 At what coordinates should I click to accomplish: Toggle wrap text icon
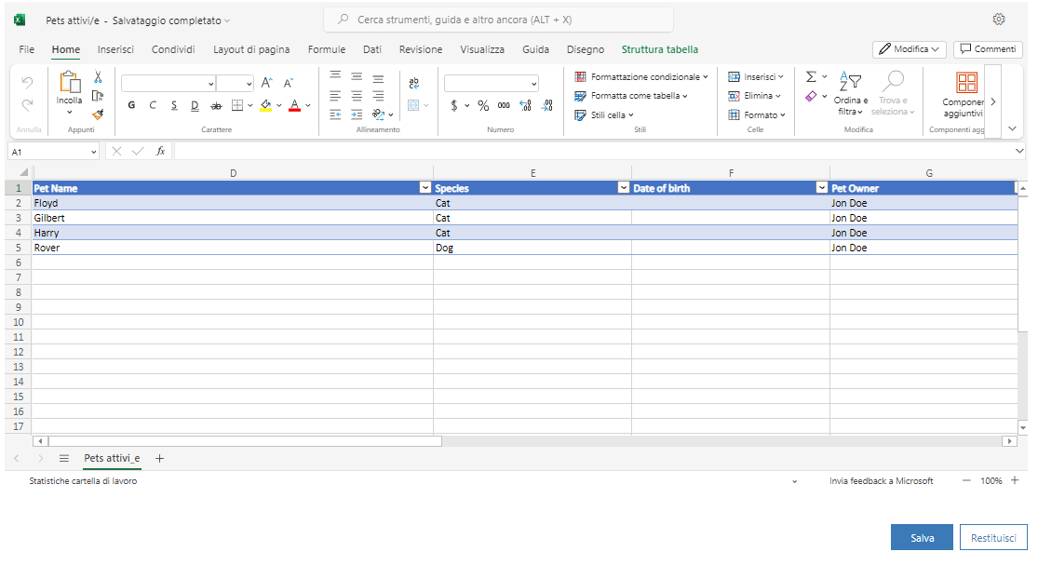coord(413,84)
